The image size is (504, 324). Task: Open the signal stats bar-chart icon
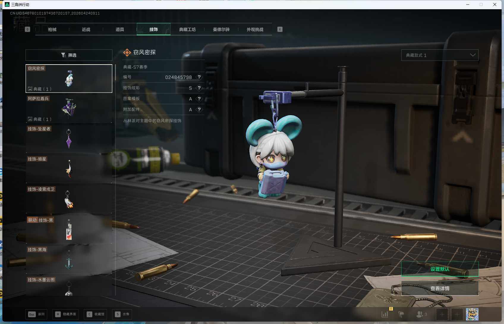[x=385, y=314]
